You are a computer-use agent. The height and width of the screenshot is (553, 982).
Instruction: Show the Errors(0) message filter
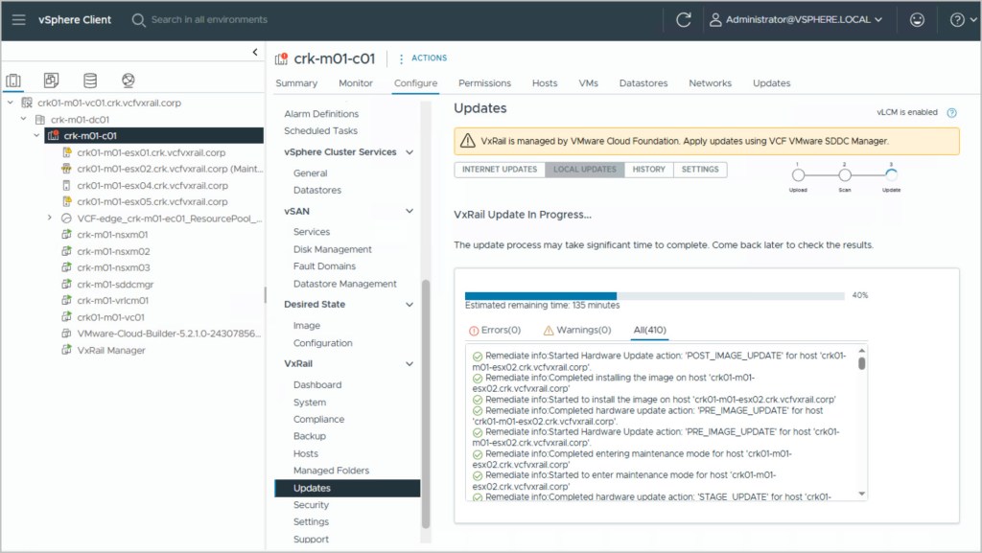point(495,331)
